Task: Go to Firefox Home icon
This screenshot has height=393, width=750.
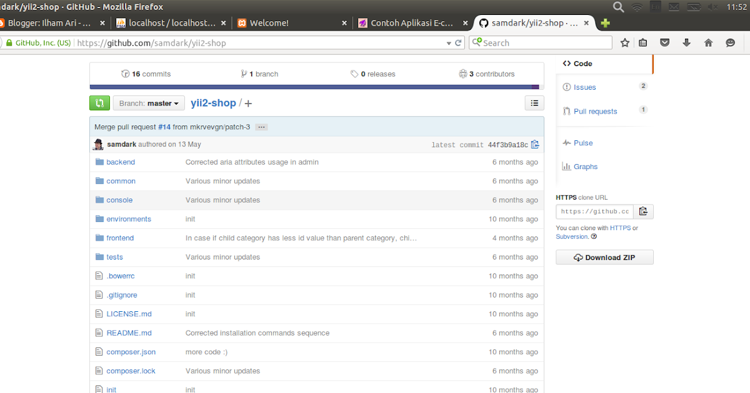Action: coord(708,43)
